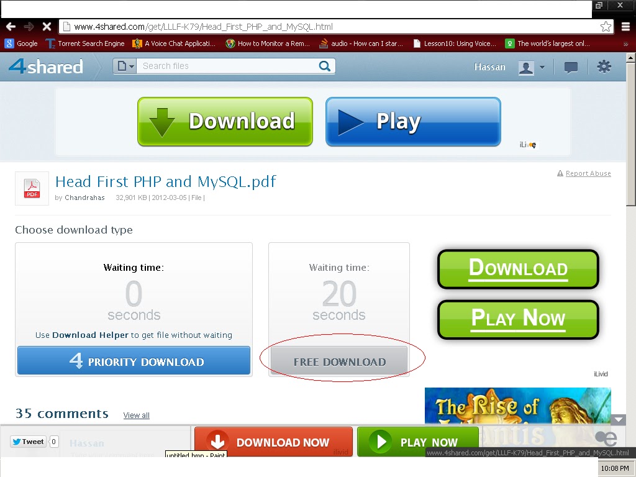The height and width of the screenshot is (477, 636).
Task: Click the system clock 10:08 PM
Action: tap(615, 468)
